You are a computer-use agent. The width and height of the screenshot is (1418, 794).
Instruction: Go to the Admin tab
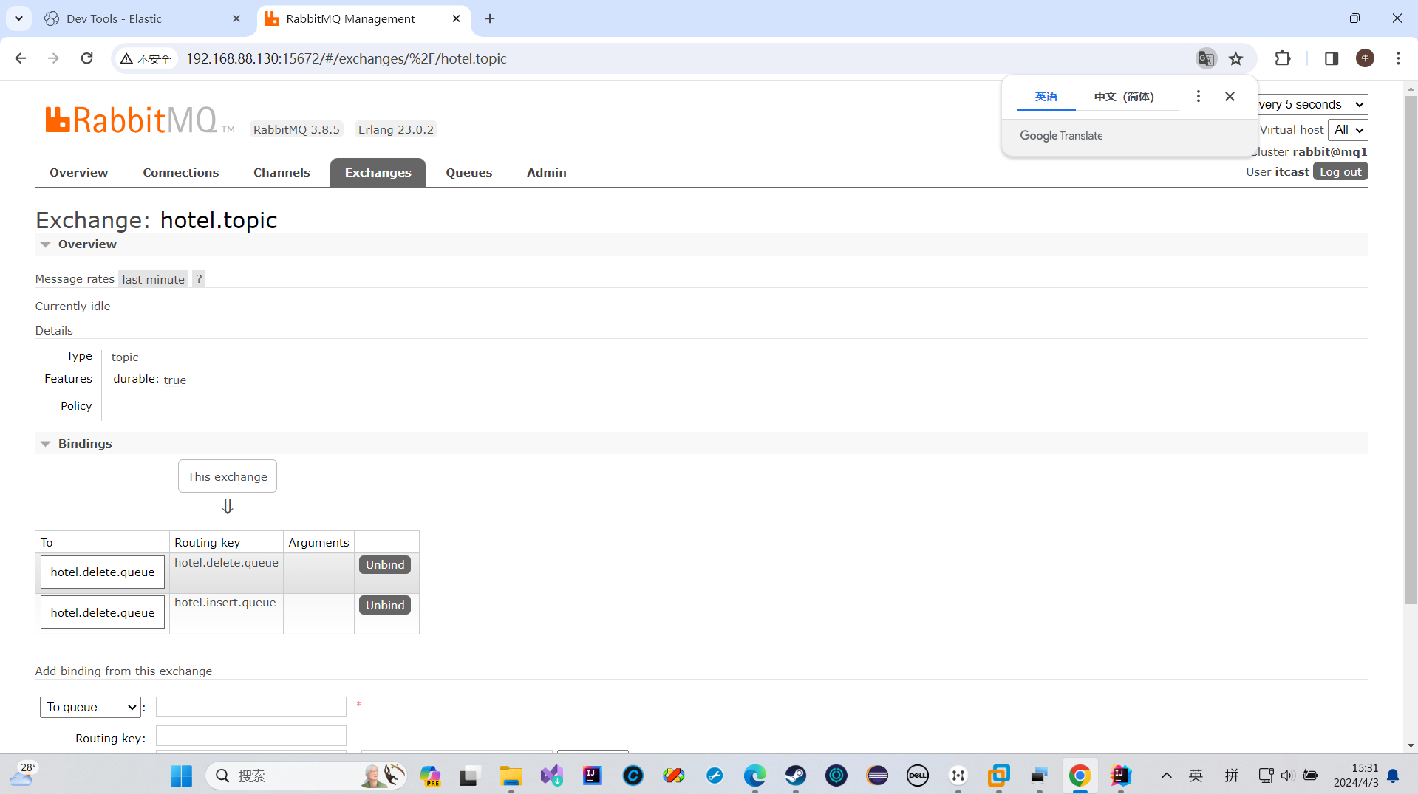[x=546, y=172]
